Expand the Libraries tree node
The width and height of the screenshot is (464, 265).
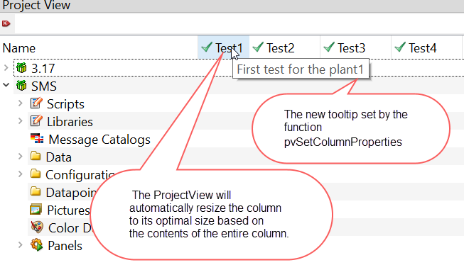[x=20, y=121]
